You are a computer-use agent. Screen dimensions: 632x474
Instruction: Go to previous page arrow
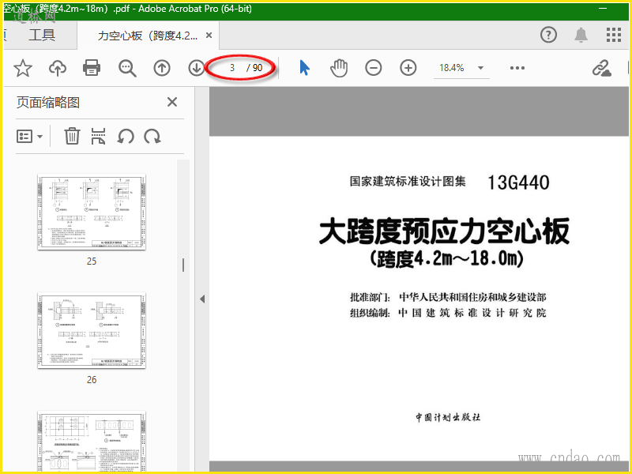coord(162,68)
